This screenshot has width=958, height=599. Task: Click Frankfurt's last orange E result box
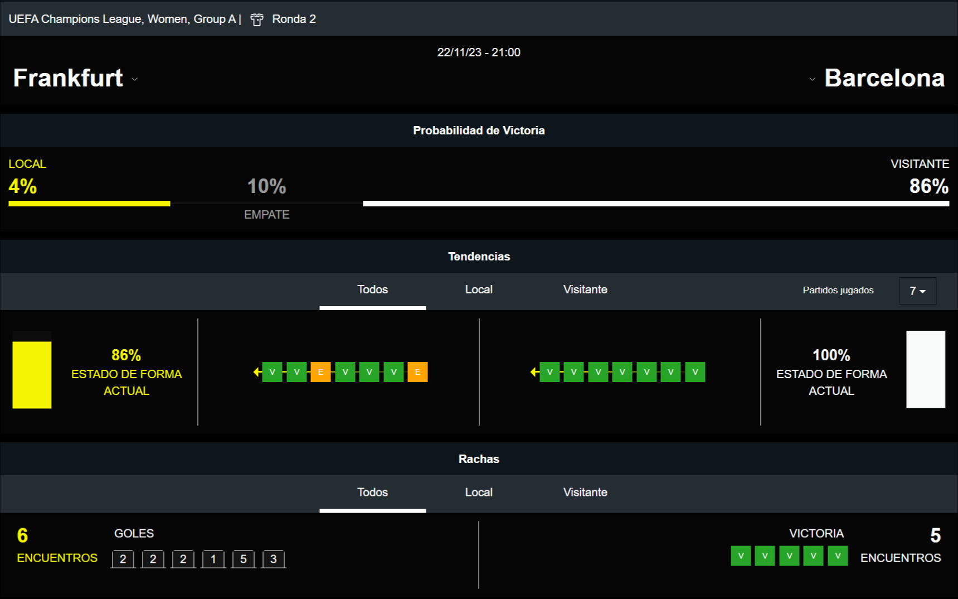417,372
